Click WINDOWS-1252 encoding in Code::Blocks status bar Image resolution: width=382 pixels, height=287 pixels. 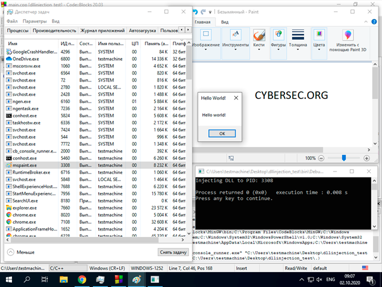(x=147, y=268)
